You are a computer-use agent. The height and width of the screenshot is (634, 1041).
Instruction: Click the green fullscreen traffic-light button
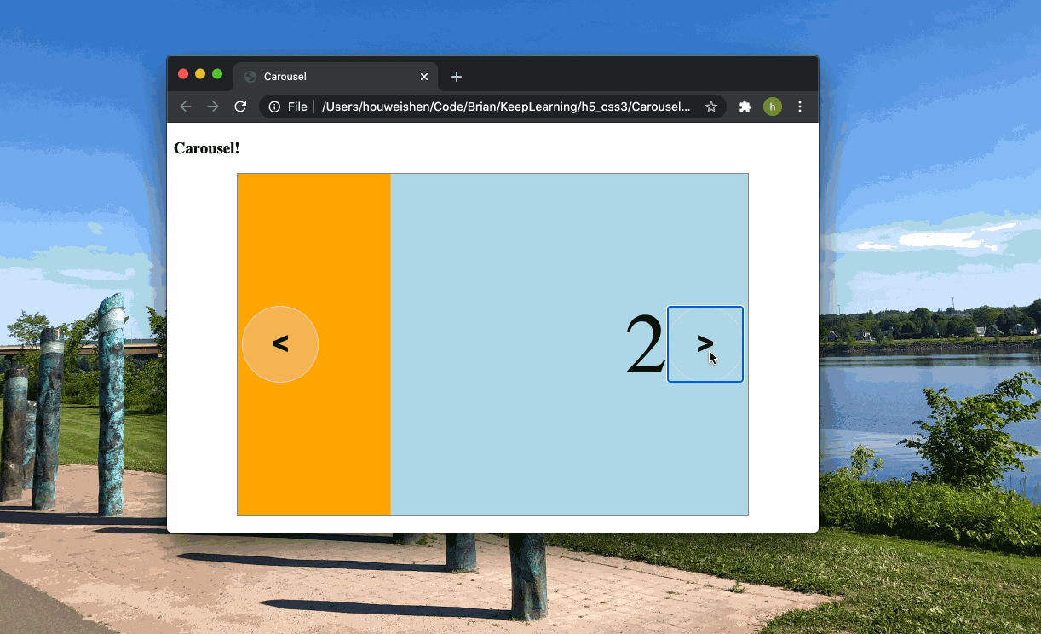(x=217, y=73)
